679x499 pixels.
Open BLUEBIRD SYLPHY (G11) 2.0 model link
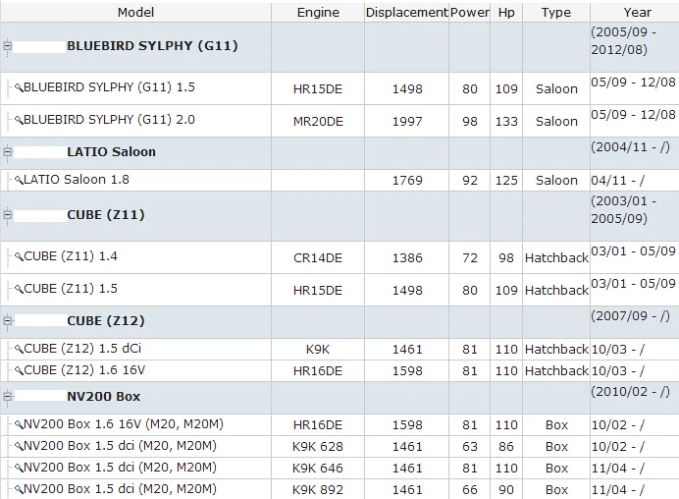tap(109, 120)
